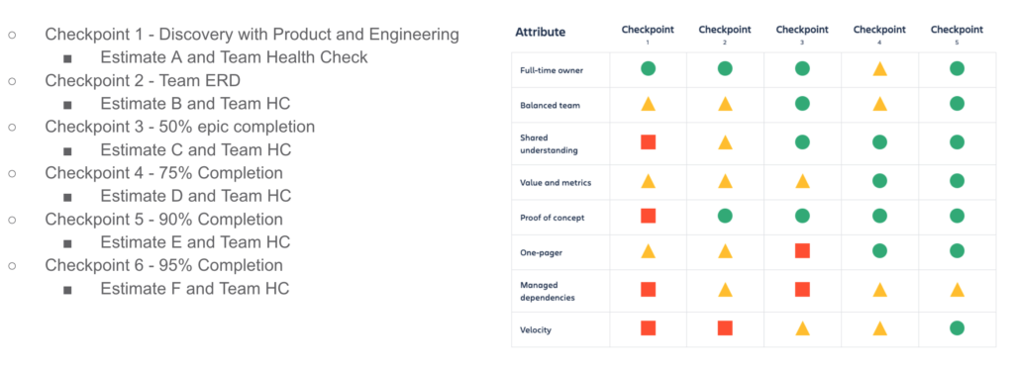Select the yellow triangle for Full-time owner Checkpoint 4
Image resolution: width=1014 pixels, height=367 pixels.
pos(879,68)
